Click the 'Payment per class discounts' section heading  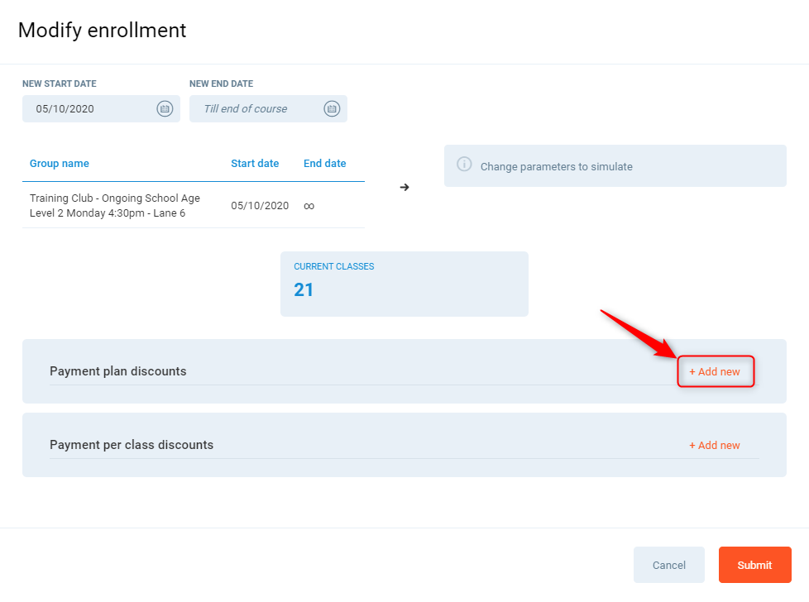[x=132, y=445]
